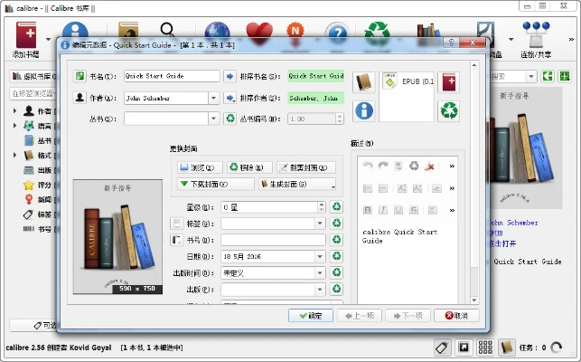Open the author dropdown list
This screenshot has width=581, height=362.
pos(213,98)
